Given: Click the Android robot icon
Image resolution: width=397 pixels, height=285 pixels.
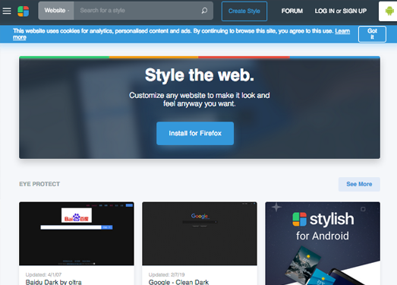Looking at the screenshot, I should coord(389,11).
